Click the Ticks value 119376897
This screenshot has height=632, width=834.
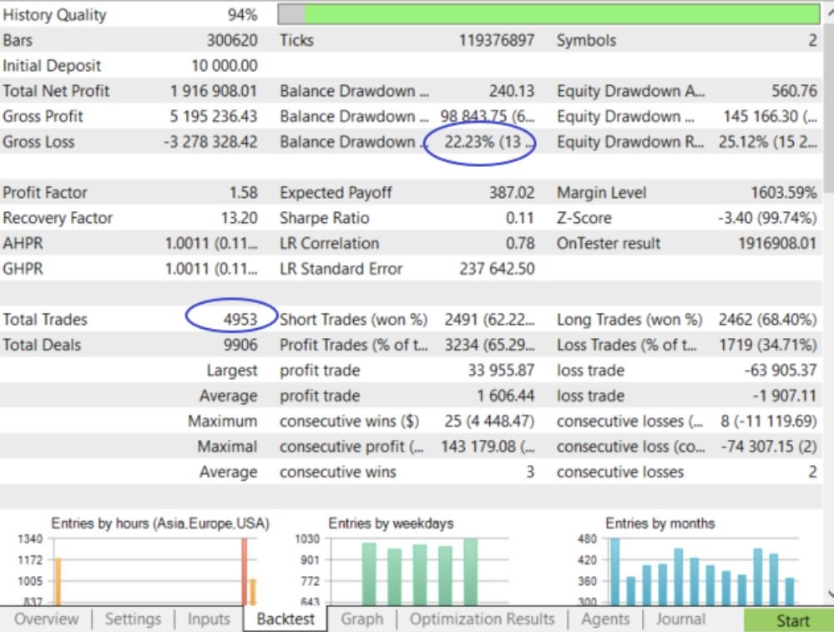click(x=497, y=40)
